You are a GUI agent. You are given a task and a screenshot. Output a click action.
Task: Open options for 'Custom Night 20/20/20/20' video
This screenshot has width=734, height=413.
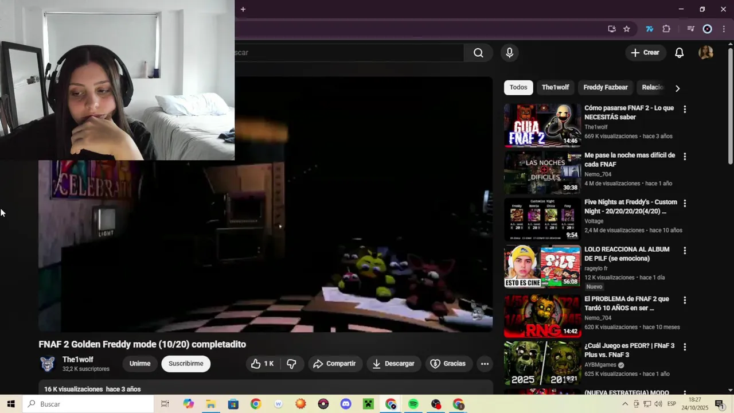click(x=684, y=203)
